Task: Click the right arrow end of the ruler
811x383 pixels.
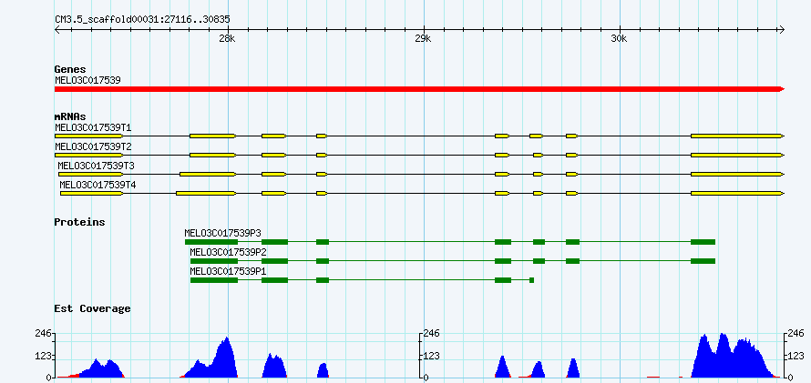Action: pos(782,29)
